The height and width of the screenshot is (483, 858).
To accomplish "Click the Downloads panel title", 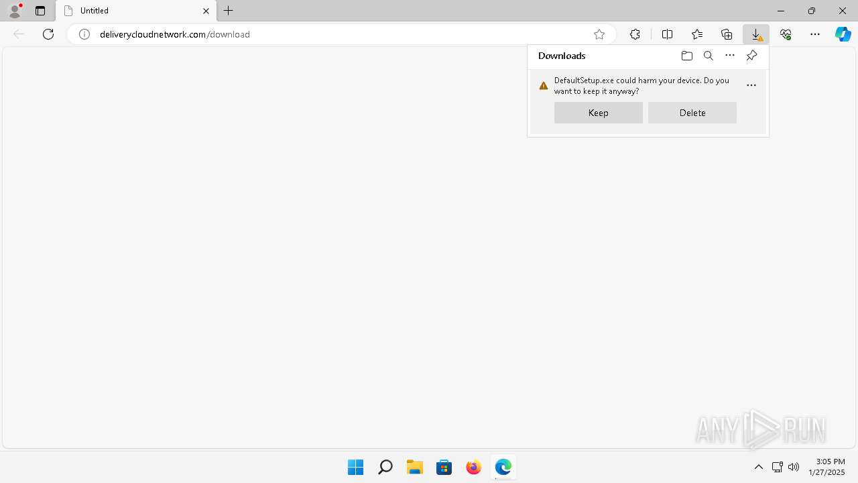I will (x=562, y=56).
